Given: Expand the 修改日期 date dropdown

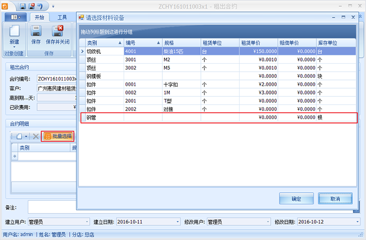Looking at the screenshot, I should (x=358, y=222).
